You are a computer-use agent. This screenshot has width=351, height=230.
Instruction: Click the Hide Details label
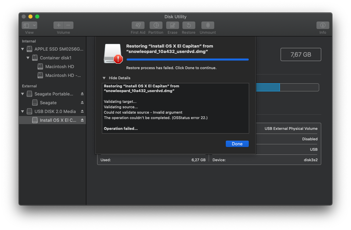pyautogui.click(x=119, y=78)
